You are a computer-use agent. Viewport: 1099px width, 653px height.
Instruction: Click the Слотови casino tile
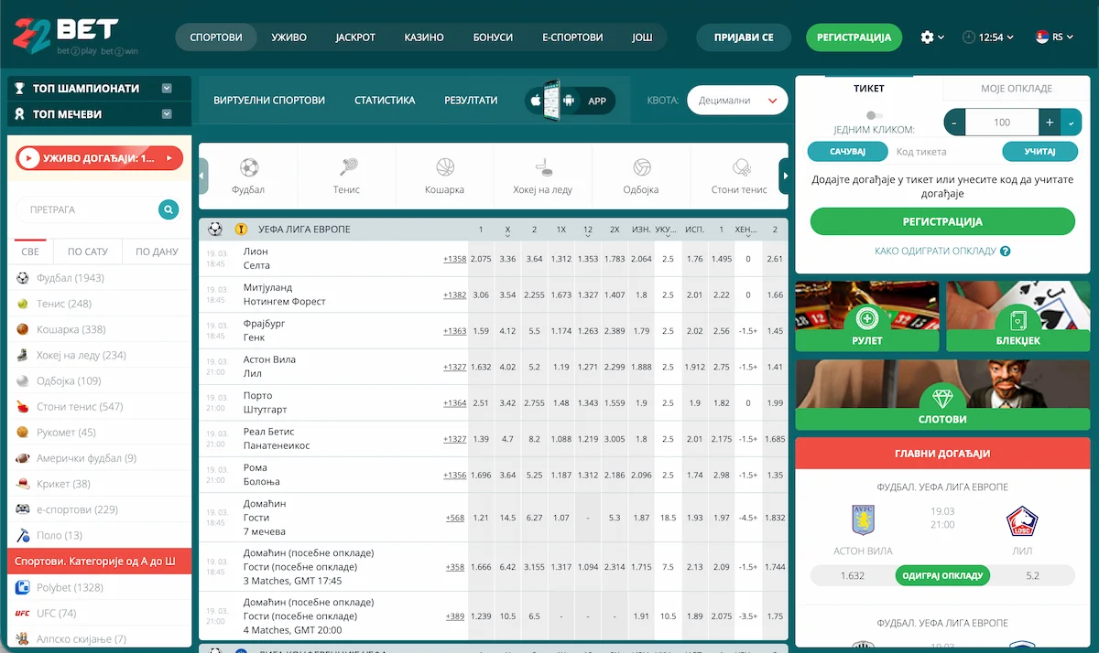tap(942, 395)
